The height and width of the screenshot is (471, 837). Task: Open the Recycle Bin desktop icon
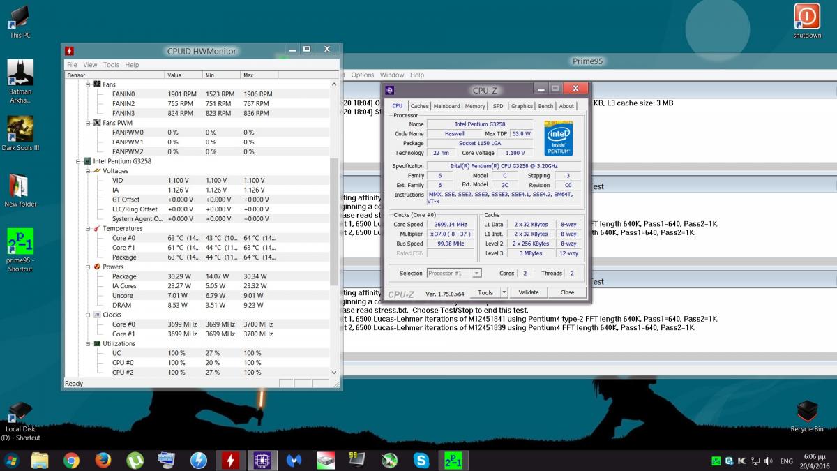pos(806,417)
